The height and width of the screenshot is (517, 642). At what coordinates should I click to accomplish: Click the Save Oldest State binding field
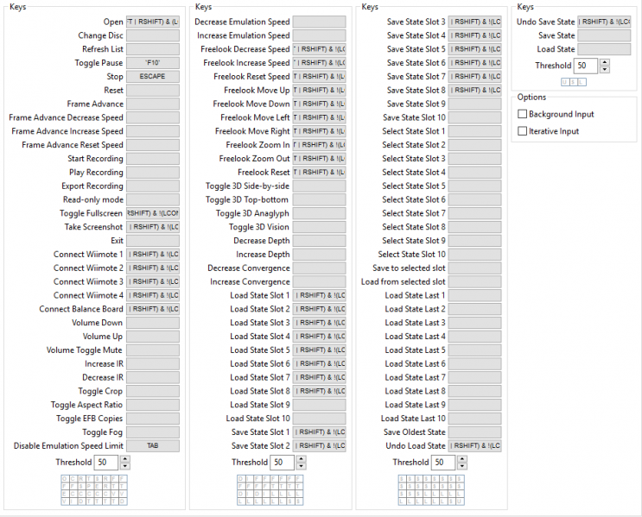click(474, 432)
